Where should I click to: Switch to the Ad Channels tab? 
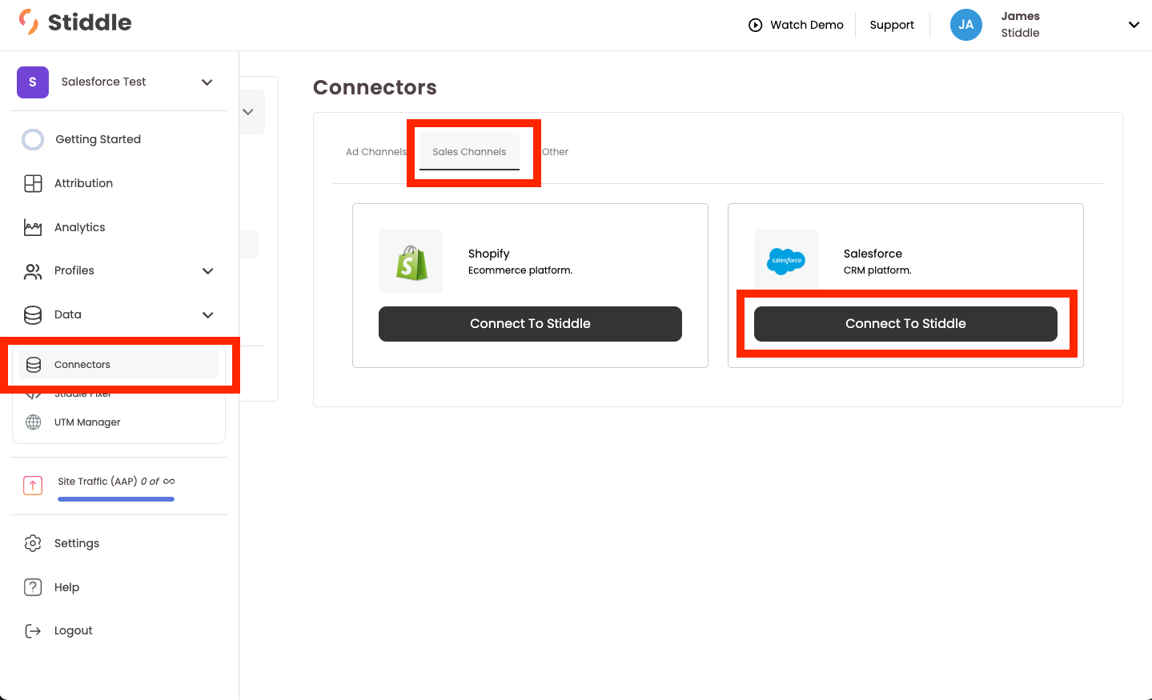pos(376,152)
